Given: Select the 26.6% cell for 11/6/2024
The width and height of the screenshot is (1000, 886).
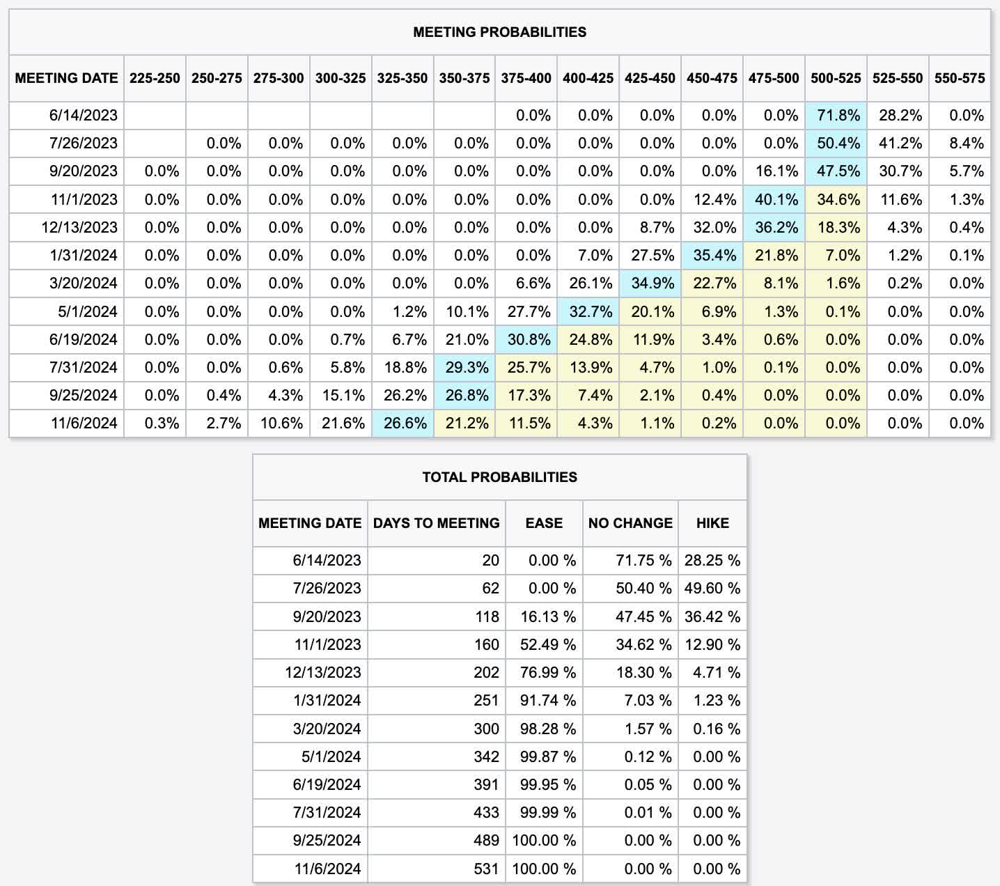Looking at the screenshot, I should 403,423.
